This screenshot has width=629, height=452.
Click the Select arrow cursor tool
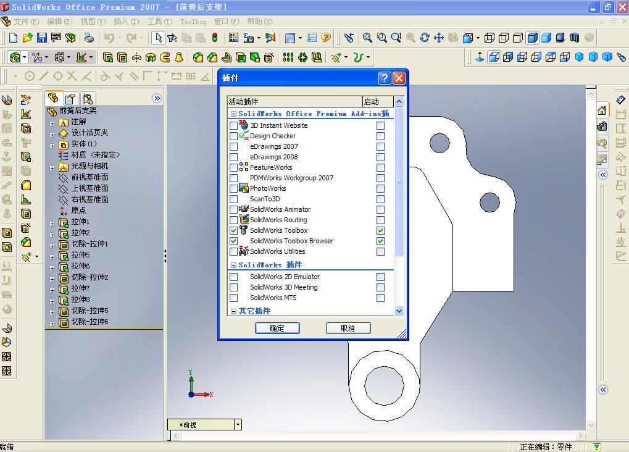159,38
